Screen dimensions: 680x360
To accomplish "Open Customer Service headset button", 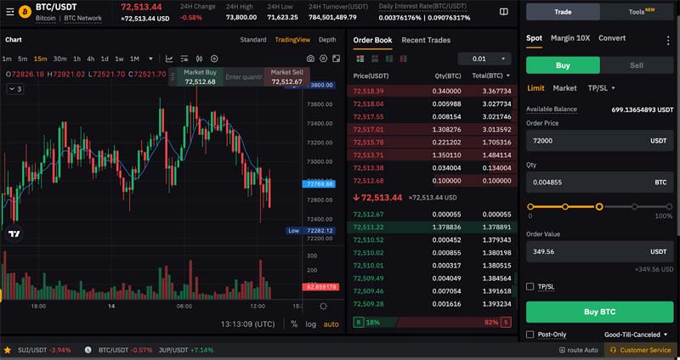I will pos(640,350).
